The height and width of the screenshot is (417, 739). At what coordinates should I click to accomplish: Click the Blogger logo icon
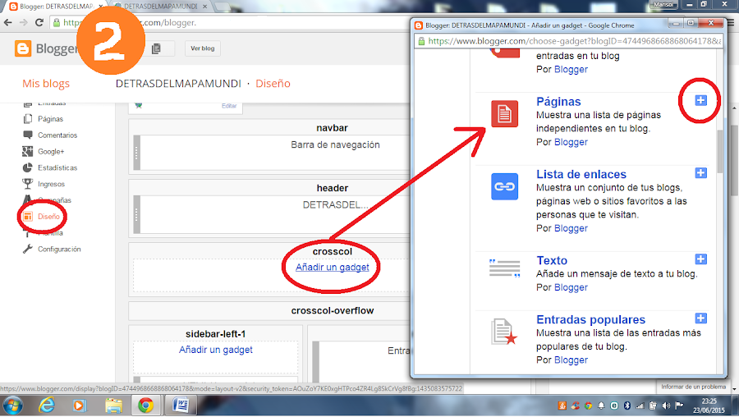pyautogui.click(x=23, y=48)
